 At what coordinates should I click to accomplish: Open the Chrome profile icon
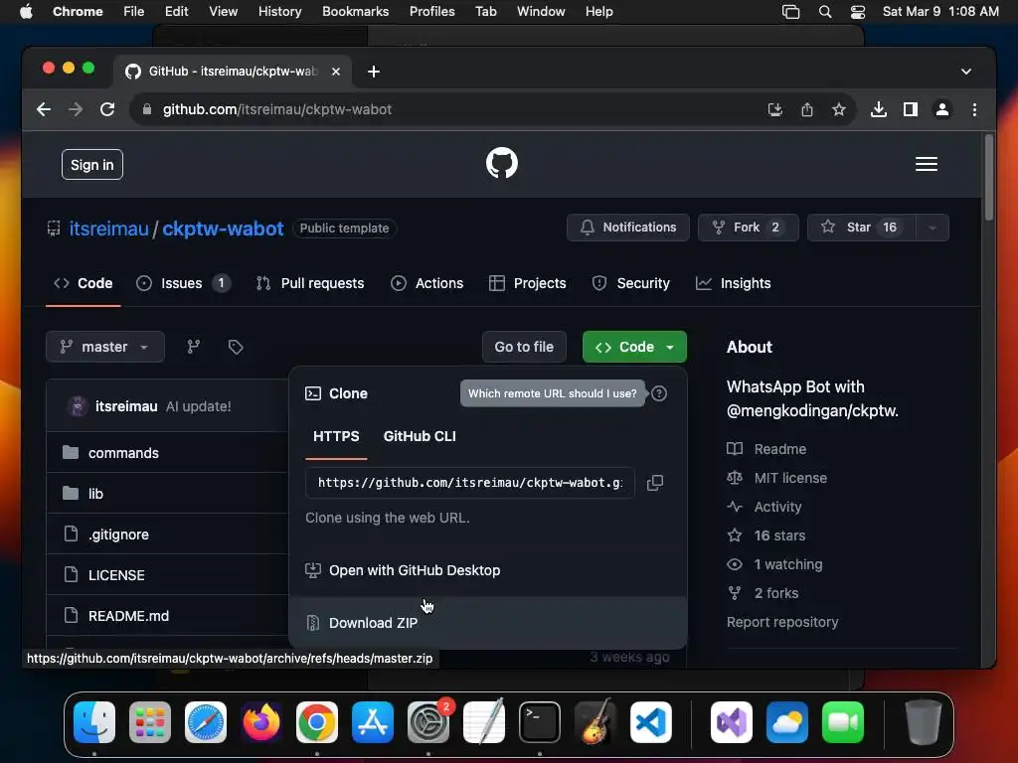(x=942, y=109)
